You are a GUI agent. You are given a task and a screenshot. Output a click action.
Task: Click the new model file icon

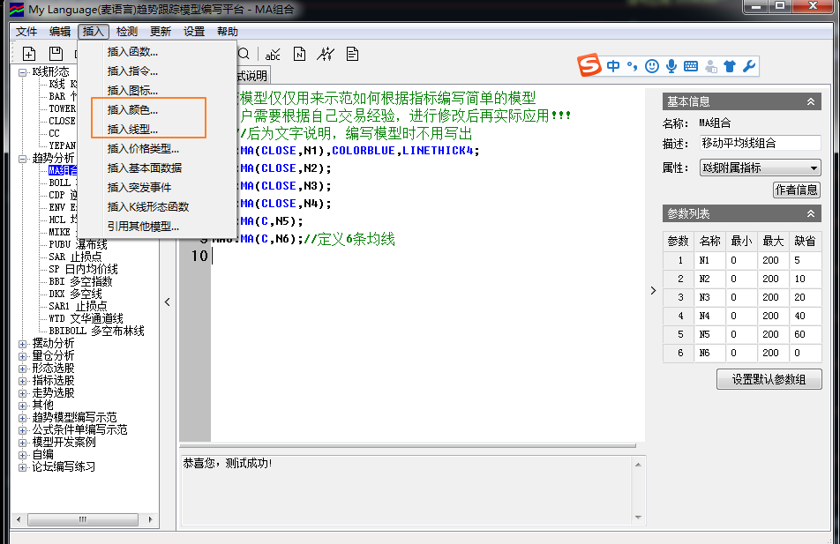(29, 55)
